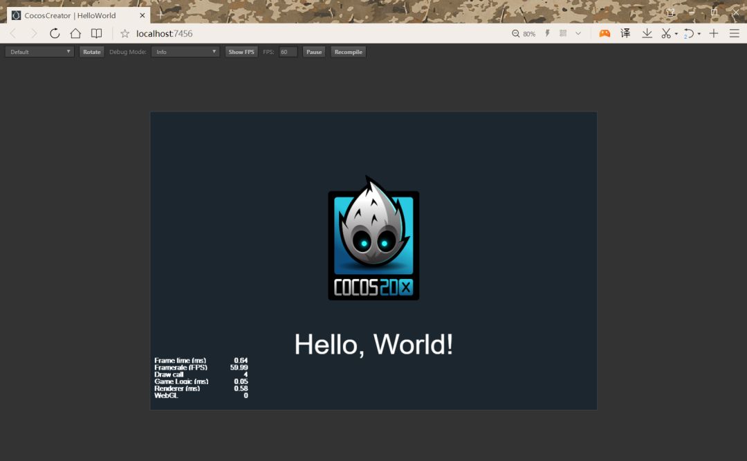Minimize the browser window

(x=692, y=13)
